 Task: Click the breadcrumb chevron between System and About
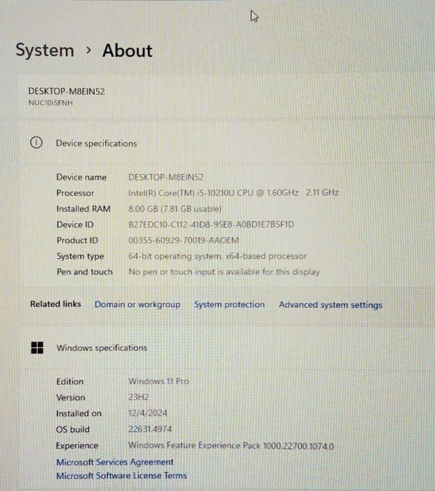[x=88, y=50]
